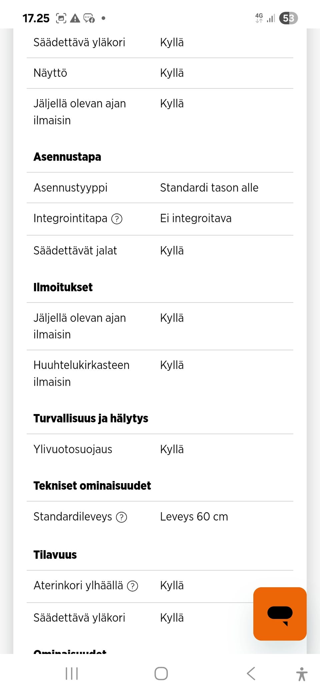Open Recent apps from the navigation bar
320x694 pixels.
pyautogui.click(x=71, y=673)
